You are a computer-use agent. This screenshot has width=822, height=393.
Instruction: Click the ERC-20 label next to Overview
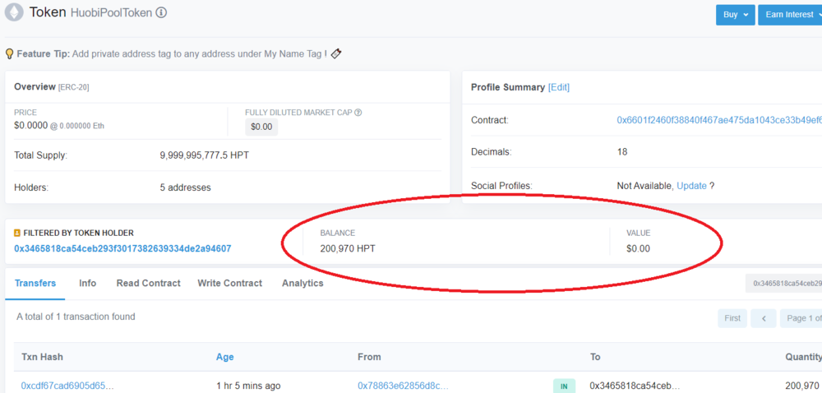point(73,87)
